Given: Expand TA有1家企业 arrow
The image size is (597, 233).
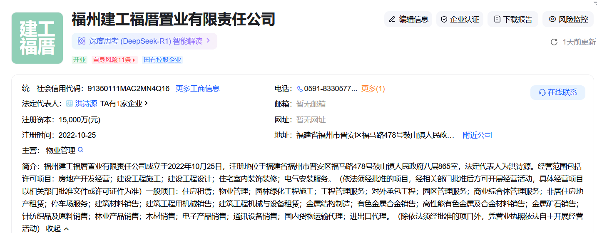Looking at the screenshot, I should [146, 104].
